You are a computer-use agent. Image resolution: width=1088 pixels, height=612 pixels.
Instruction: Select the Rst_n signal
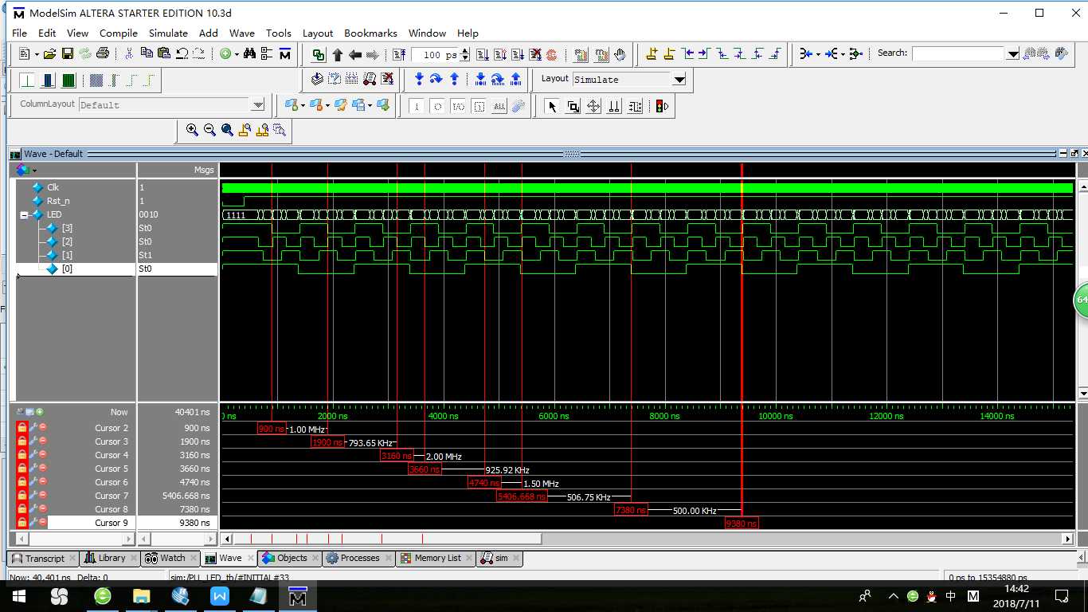pyautogui.click(x=58, y=201)
